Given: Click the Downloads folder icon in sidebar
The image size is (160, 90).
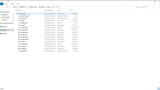Looking at the screenshot, I should (x=2, y=17).
